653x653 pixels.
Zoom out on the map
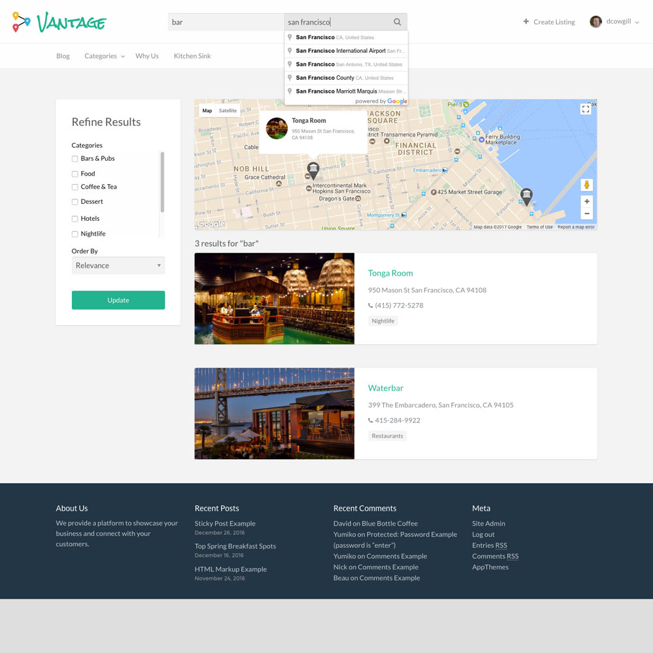pos(586,214)
